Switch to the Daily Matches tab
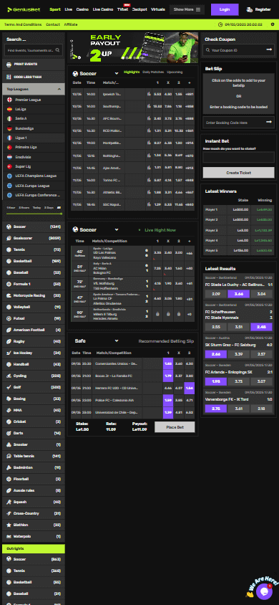The width and height of the screenshot is (279, 605). click(x=153, y=72)
